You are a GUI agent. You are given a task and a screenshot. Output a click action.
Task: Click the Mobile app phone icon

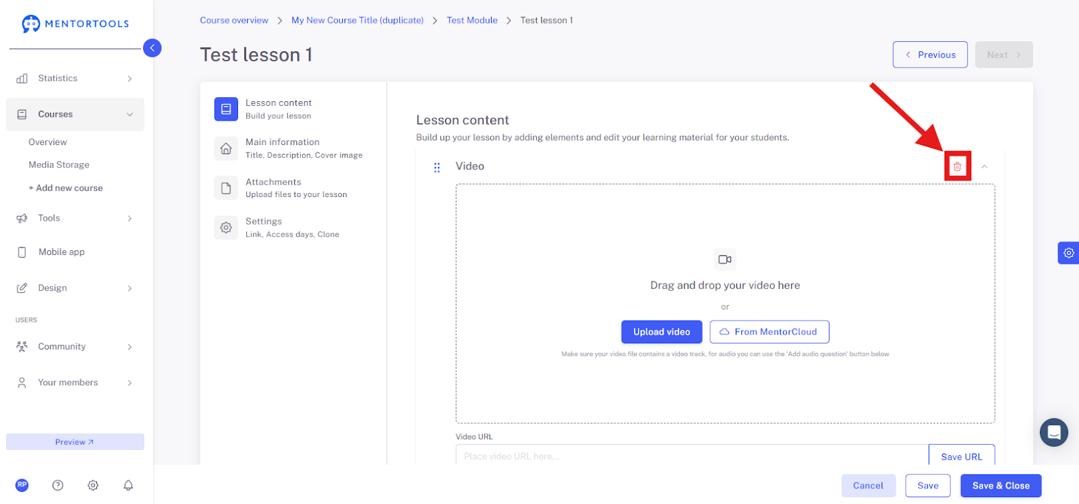pyautogui.click(x=22, y=252)
